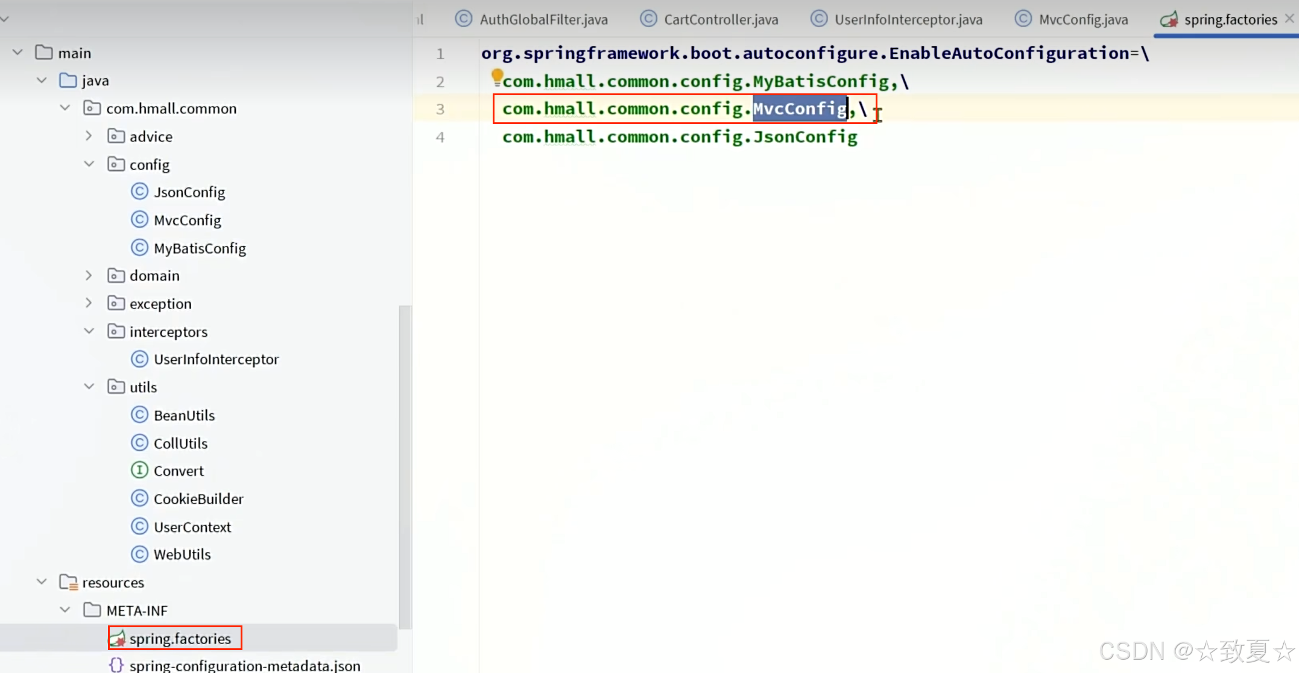
Task: Click the yellow lightbulb intention icon
Action: 497,76
